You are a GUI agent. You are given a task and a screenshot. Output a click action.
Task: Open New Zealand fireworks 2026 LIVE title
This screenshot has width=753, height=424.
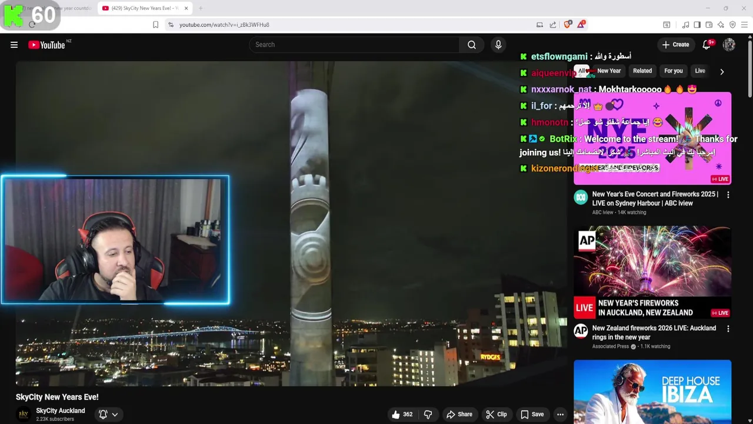coord(654,333)
